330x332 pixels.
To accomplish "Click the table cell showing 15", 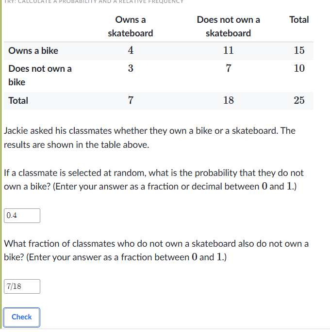I will point(299,50).
